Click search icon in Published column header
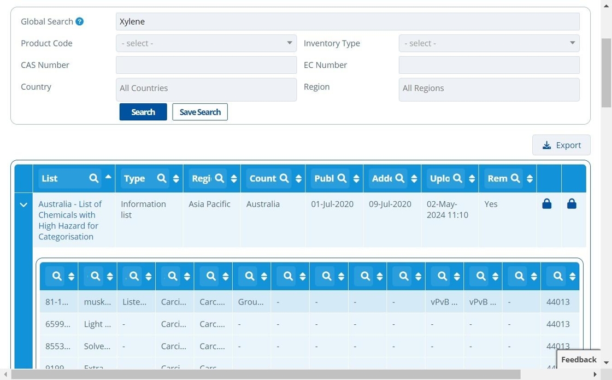 [342, 178]
